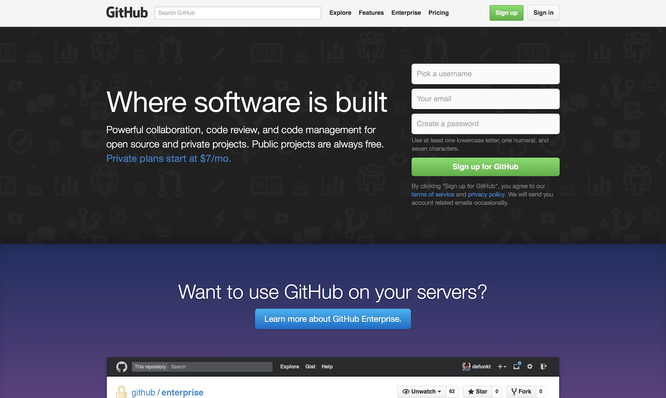The width and height of the screenshot is (666, 398).
Task: Click the sign-out door icon next to the gear
Action: tap(543, 366)
